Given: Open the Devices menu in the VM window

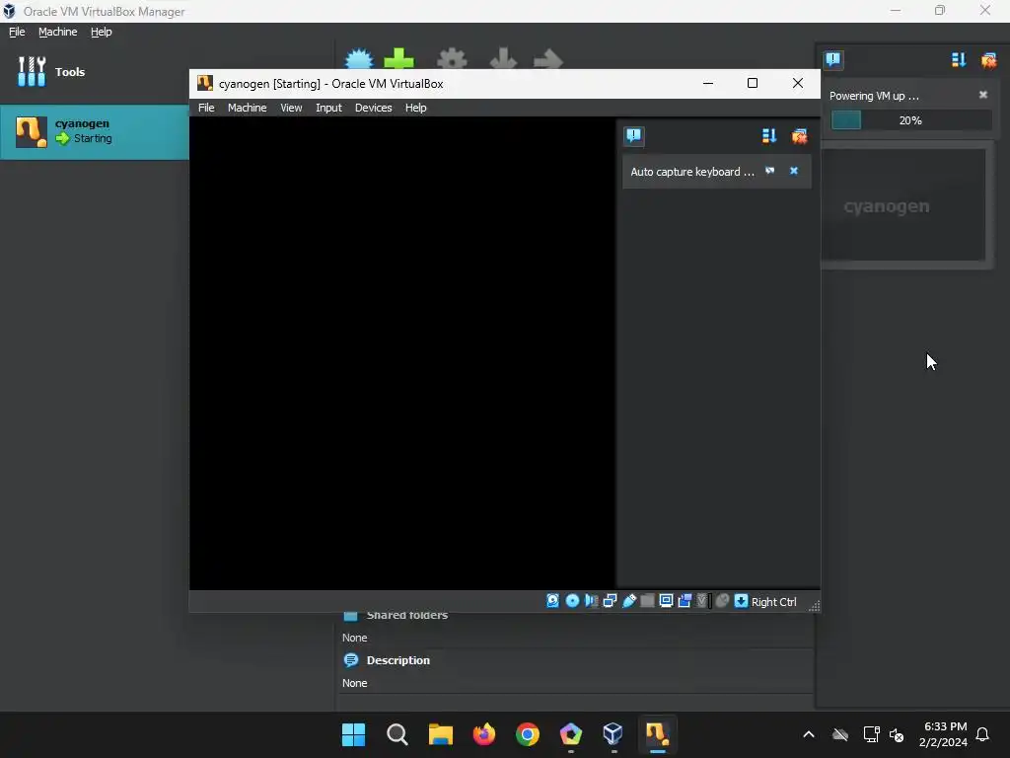Looking at the screenshot, I should [x=374, y=108].
